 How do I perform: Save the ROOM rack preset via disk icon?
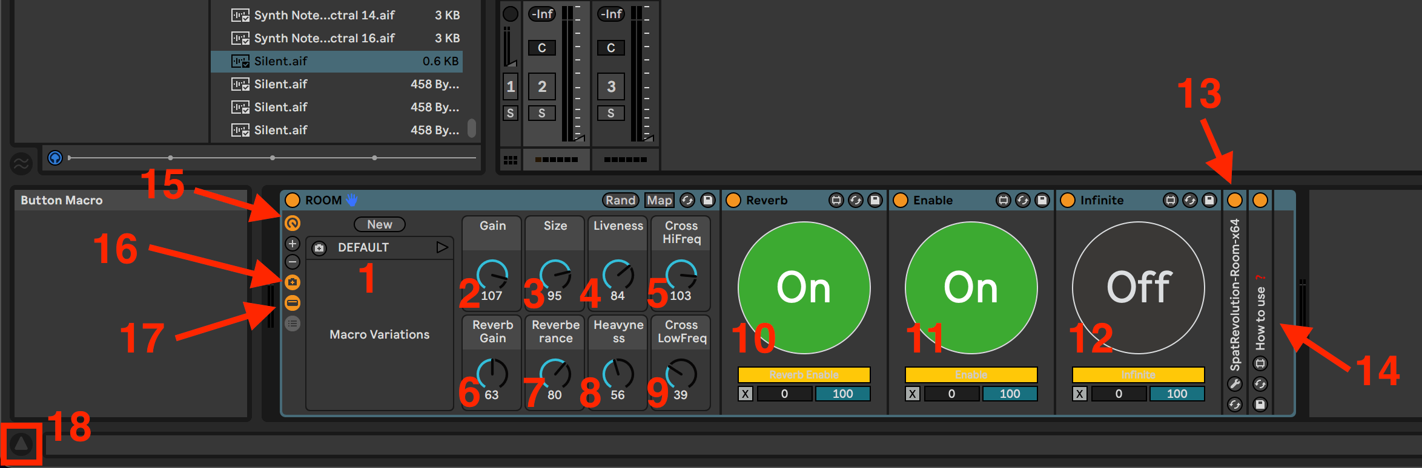click(x=707, y=200)
